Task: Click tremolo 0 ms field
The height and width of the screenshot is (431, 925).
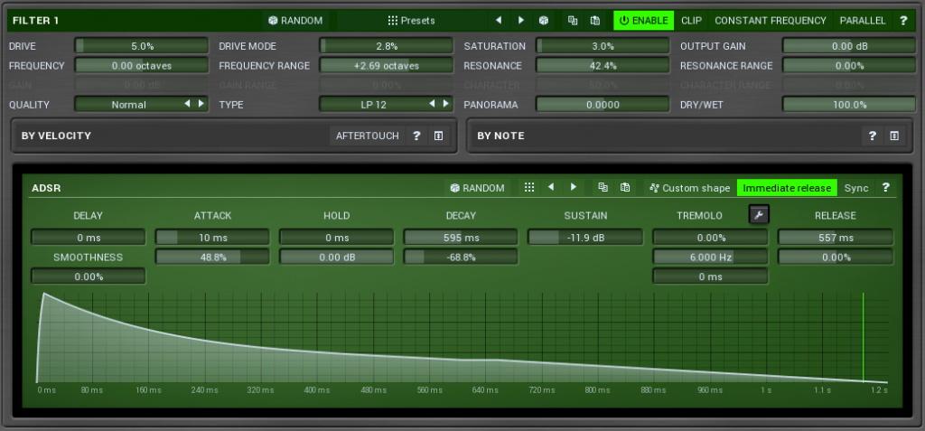Action: [x=710, y=276]
